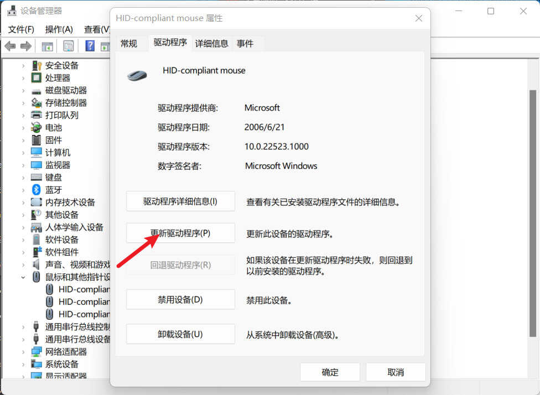Click the back arrow in toolbar
Image resolution: width=540 pixels, height=395 pixels.
tap(11, 46)
